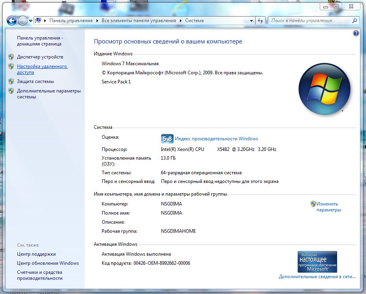Select 'Система' breadcrumb segment
The height and width of the screenshot is (294, 366).
tap(194, 21)
